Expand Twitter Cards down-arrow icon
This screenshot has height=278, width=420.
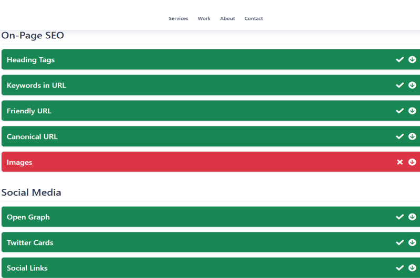click(x=412, y=242)
